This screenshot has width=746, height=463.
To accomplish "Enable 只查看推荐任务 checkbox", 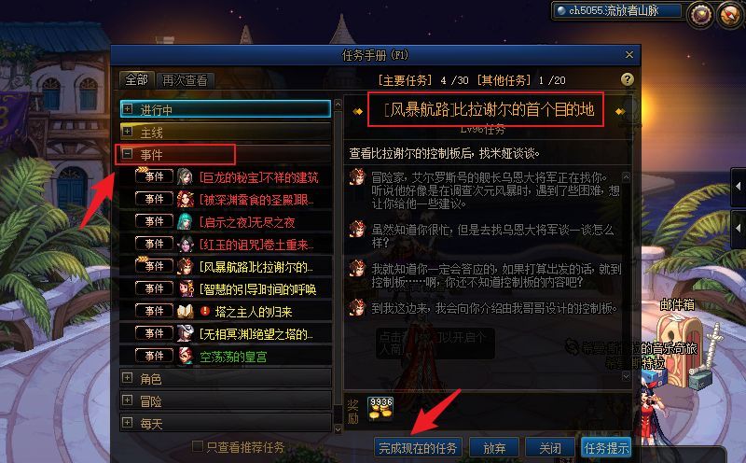I will click(x=197, y=446).
